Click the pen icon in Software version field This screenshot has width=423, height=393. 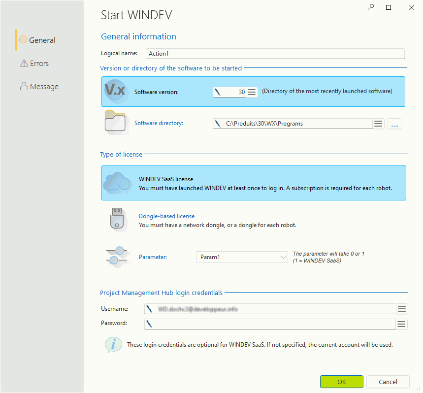pos(218,92)
